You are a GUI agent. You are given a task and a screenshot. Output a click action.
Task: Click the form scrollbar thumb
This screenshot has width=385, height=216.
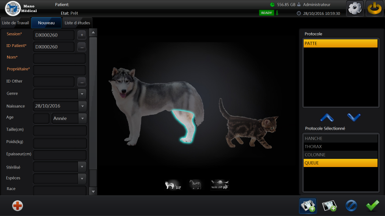93,103
